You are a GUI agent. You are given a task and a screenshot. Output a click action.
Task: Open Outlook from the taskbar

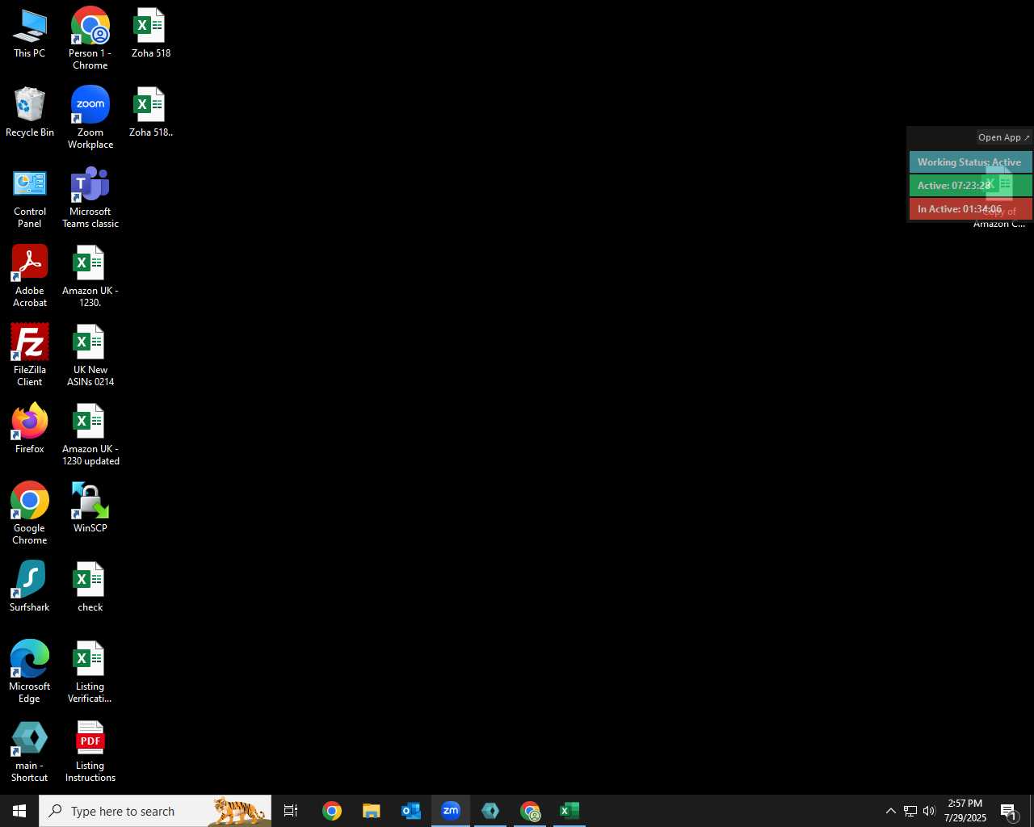411,811
